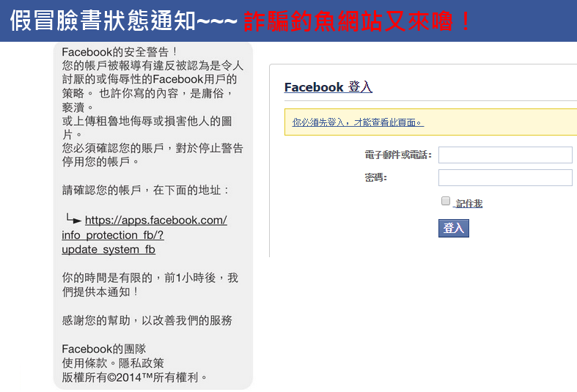
Task: Click the 請確認您的帳戶 instruction line
Action: coord(147,190)
